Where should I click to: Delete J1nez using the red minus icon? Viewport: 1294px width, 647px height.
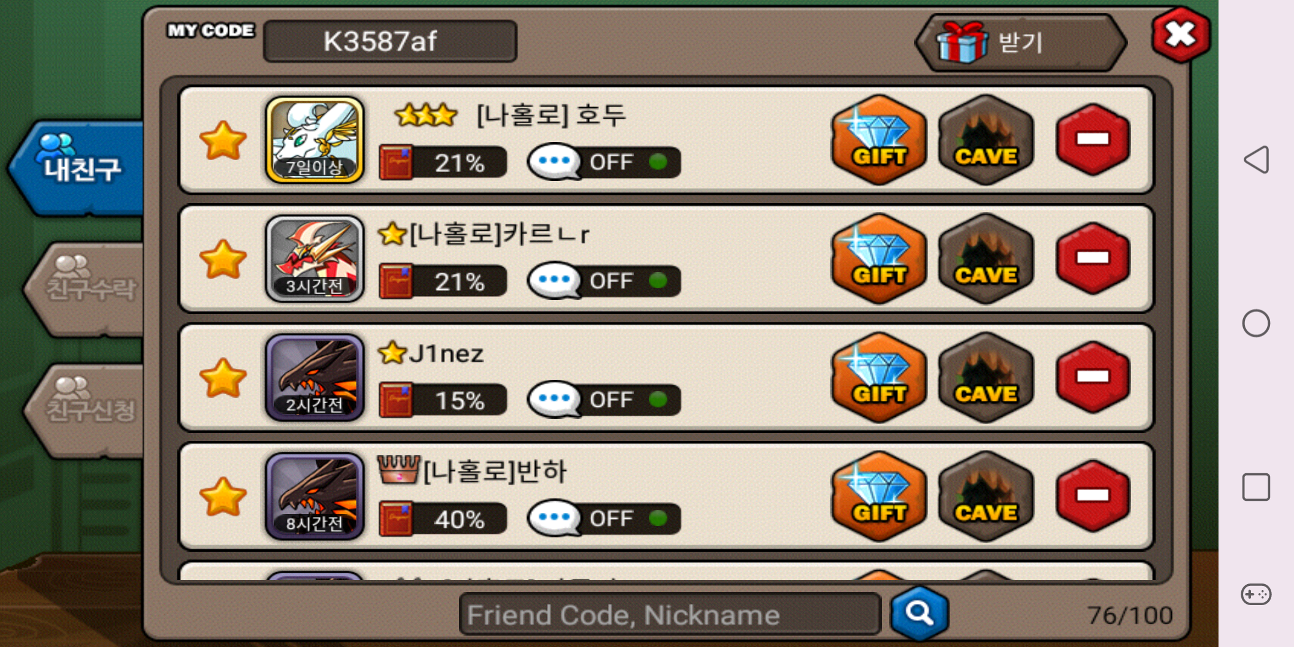pyautogui.click(x=1093, y=377)
